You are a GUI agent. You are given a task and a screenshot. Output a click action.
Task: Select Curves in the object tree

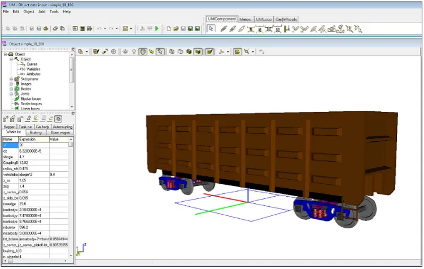coord(32,64)
